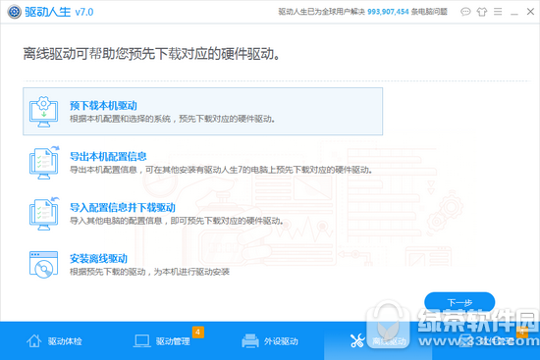Screen dimensions: 540x360
Task: Click description 根据预先下载的驱动，为本机进行驱动安装
Action: (x=149, y=272)
